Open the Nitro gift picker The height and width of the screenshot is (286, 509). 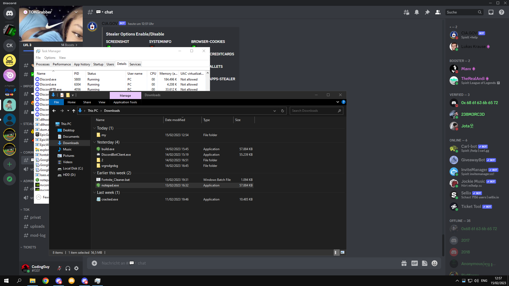point(404,263)
